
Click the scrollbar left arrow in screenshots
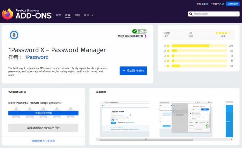click(97, 139)
